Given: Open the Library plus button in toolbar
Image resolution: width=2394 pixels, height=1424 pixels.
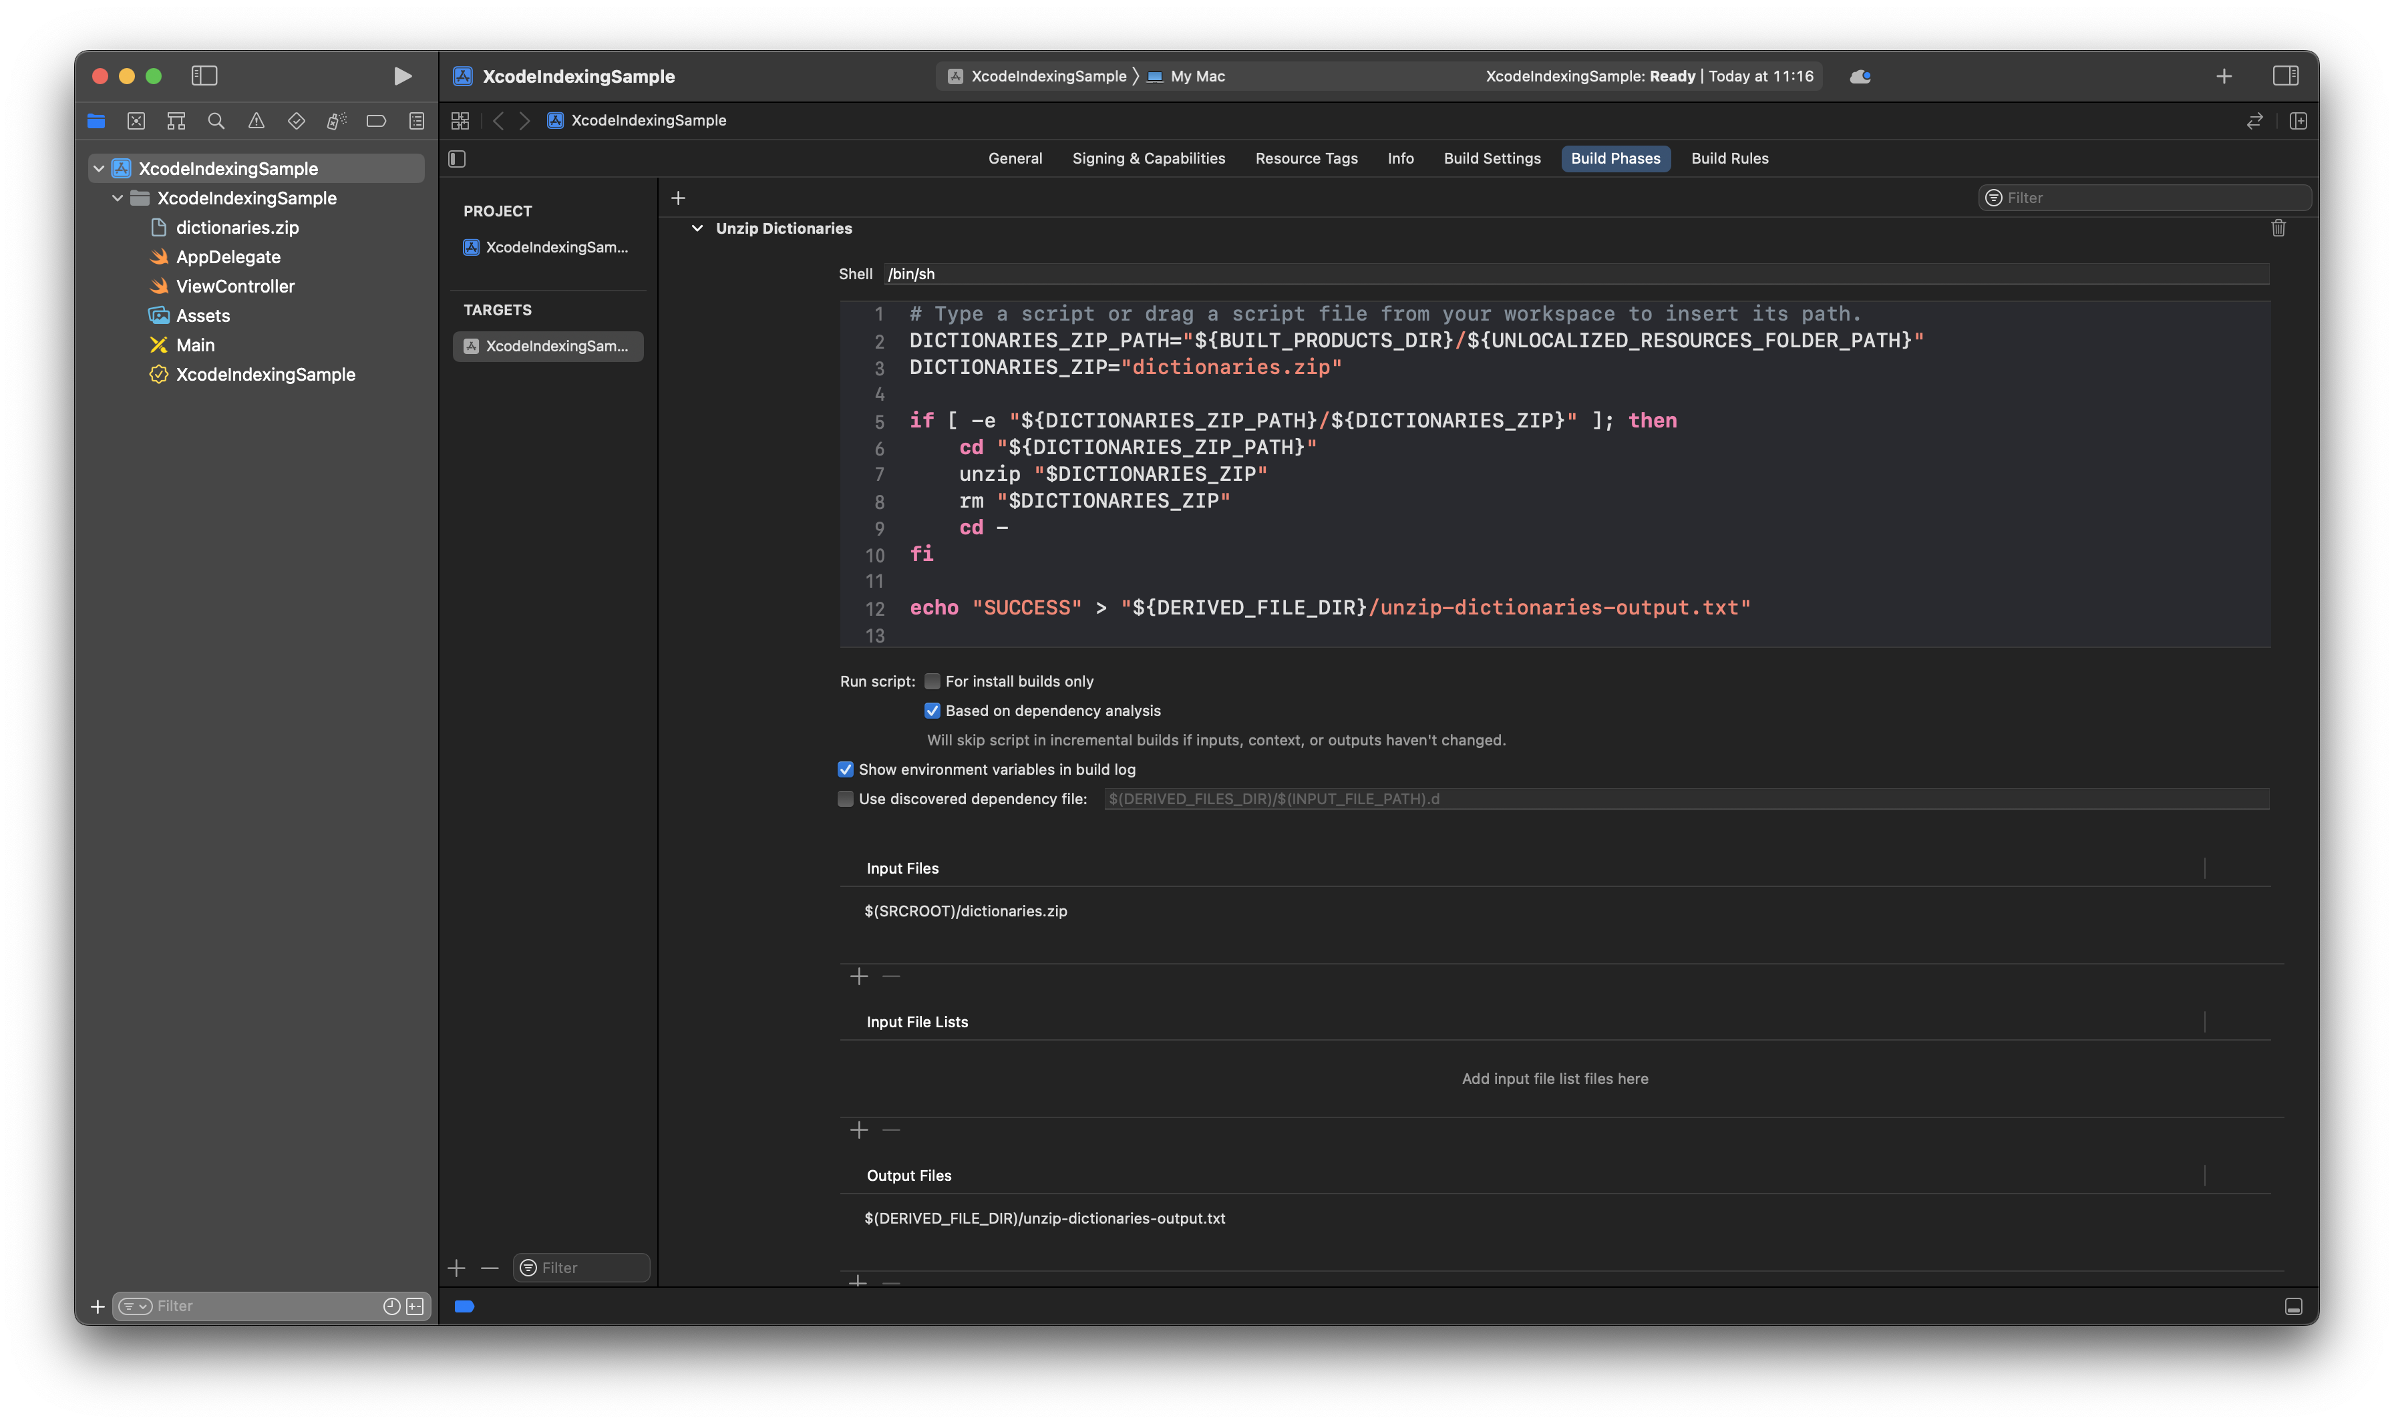Looking at the screenshot, I should coord(2224,75).
